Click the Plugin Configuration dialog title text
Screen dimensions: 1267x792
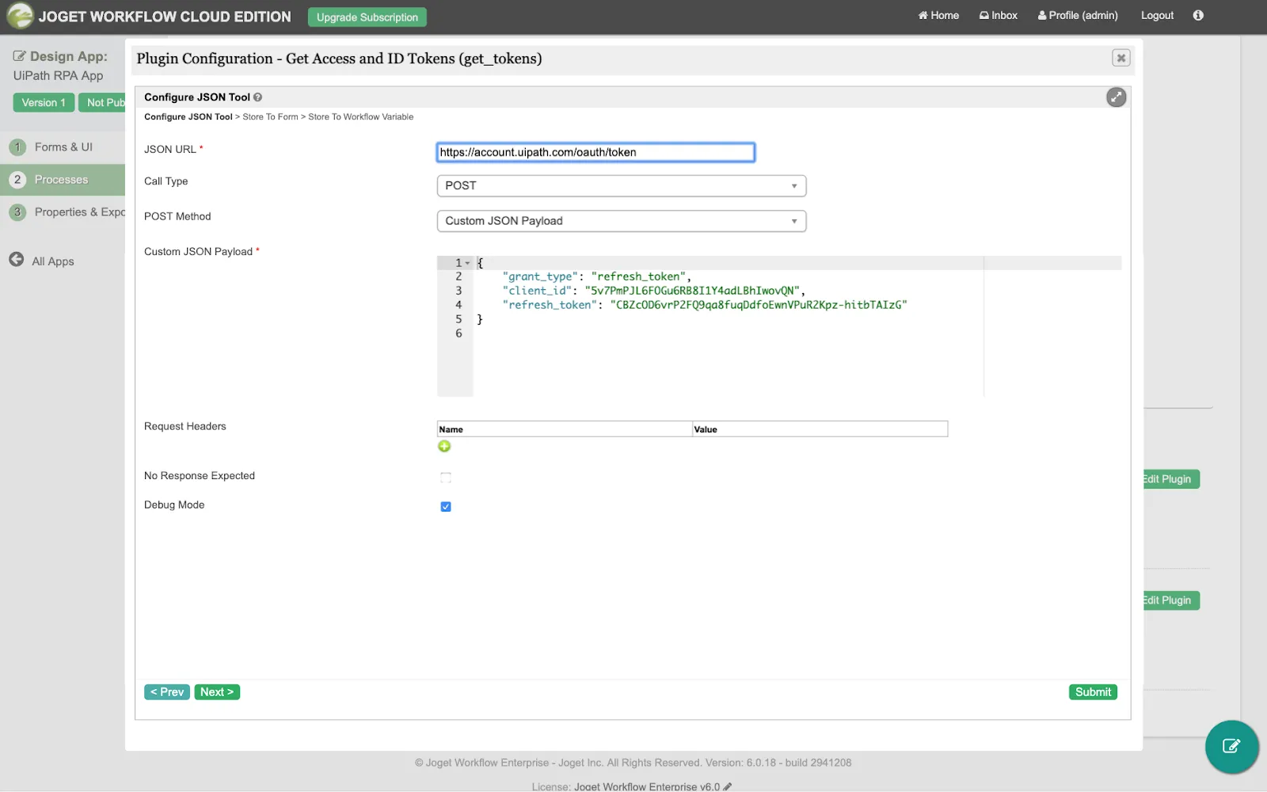[x=339, y=59]
